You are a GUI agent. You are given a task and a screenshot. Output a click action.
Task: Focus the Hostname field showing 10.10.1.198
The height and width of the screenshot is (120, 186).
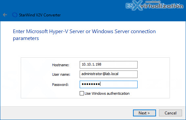(109, 65)
